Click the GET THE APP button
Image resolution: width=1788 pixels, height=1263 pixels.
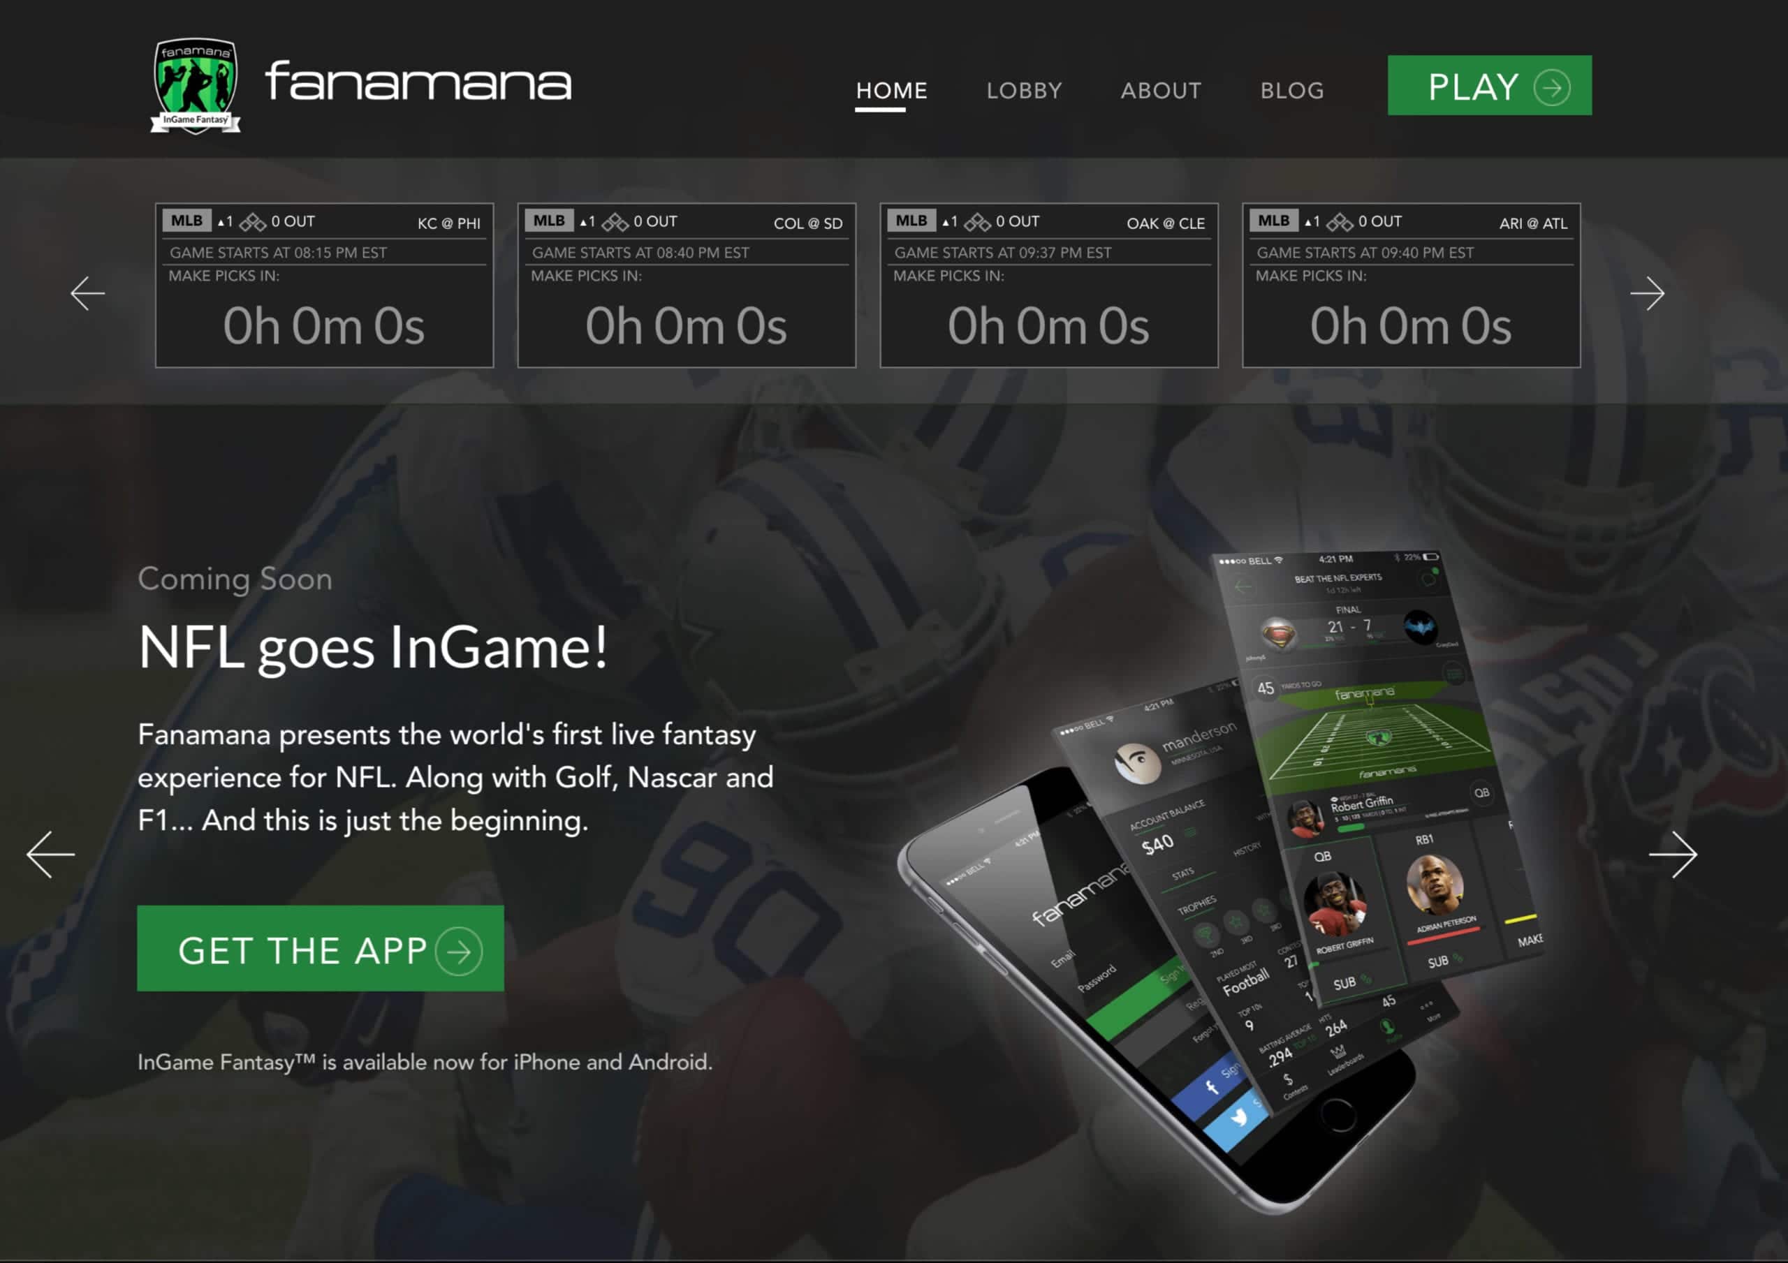tap(320, 948)
